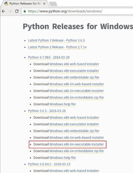Open the Python 3.7.0b3 release link
133x173 pixels.
click(49, 57)
